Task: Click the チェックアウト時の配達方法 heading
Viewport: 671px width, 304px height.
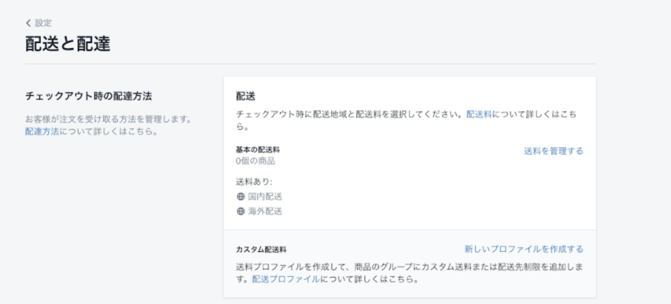Action: point(89,96)
